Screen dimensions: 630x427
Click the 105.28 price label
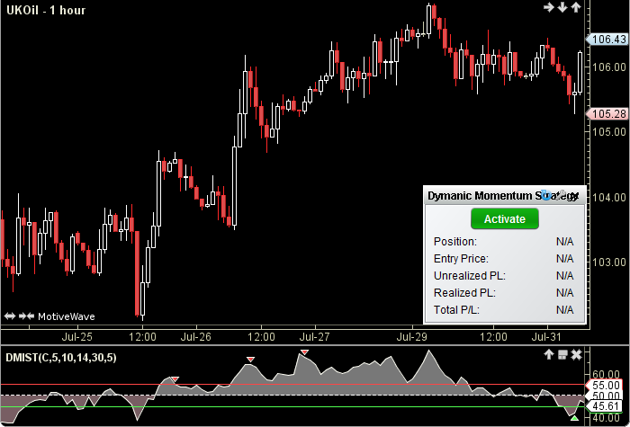(607, 114)
